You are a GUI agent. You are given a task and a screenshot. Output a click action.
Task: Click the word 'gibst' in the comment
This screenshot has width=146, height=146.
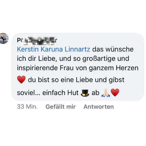(x=117, y=80)
